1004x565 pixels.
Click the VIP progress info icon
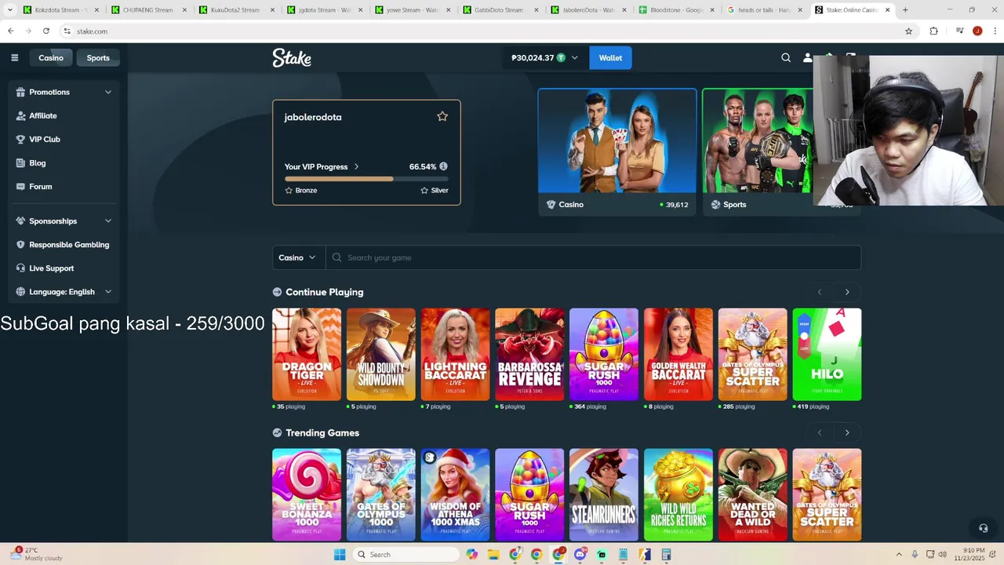pos(443,166)
